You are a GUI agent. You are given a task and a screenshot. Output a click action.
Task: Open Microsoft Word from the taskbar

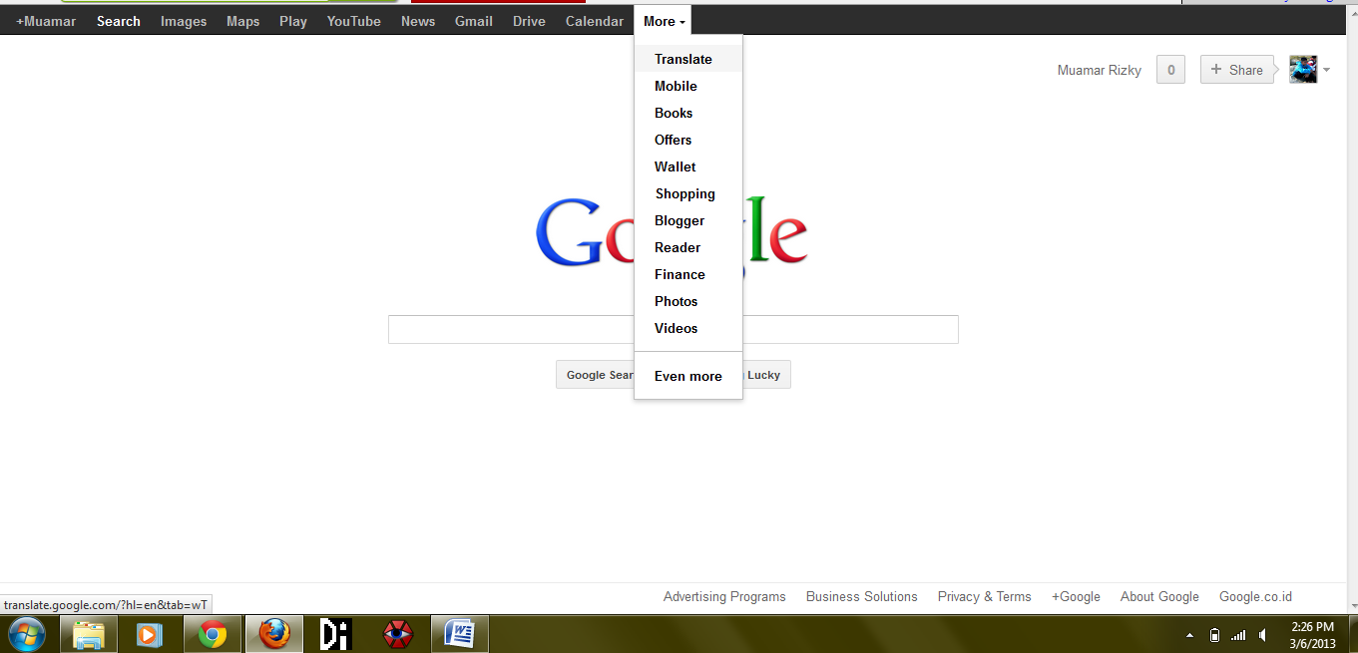tap(459, 634)
